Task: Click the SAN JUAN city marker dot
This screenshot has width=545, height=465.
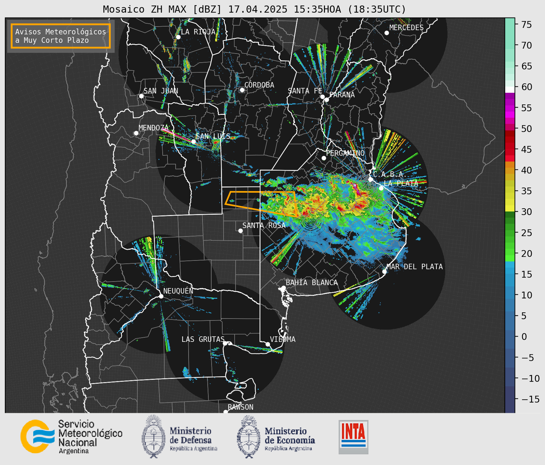Action: pos(141,96)
